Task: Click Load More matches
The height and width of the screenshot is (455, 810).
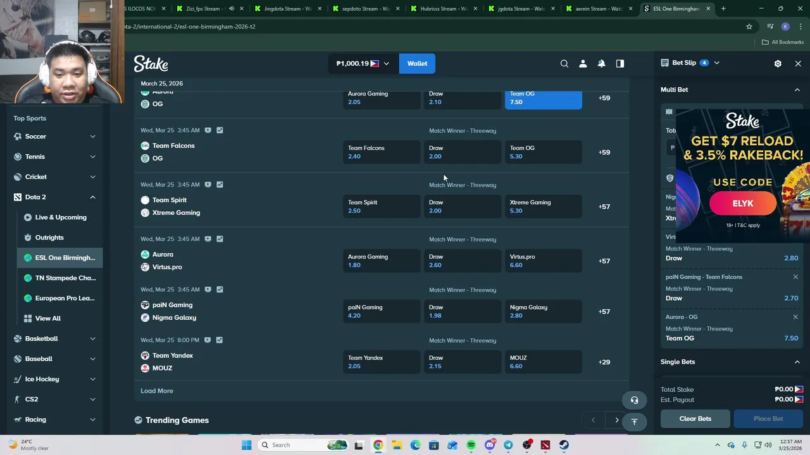Action: (156, 391)
